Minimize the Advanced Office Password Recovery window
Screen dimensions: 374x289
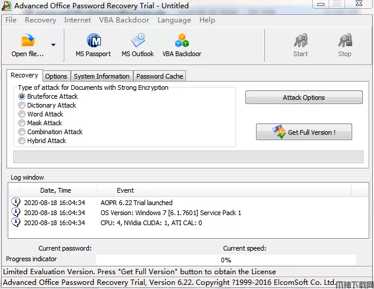click(x=321, y=4)
